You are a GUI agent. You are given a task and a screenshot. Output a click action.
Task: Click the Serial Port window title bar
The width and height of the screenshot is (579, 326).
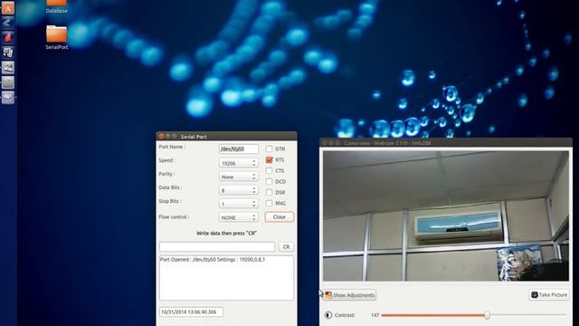226,136
